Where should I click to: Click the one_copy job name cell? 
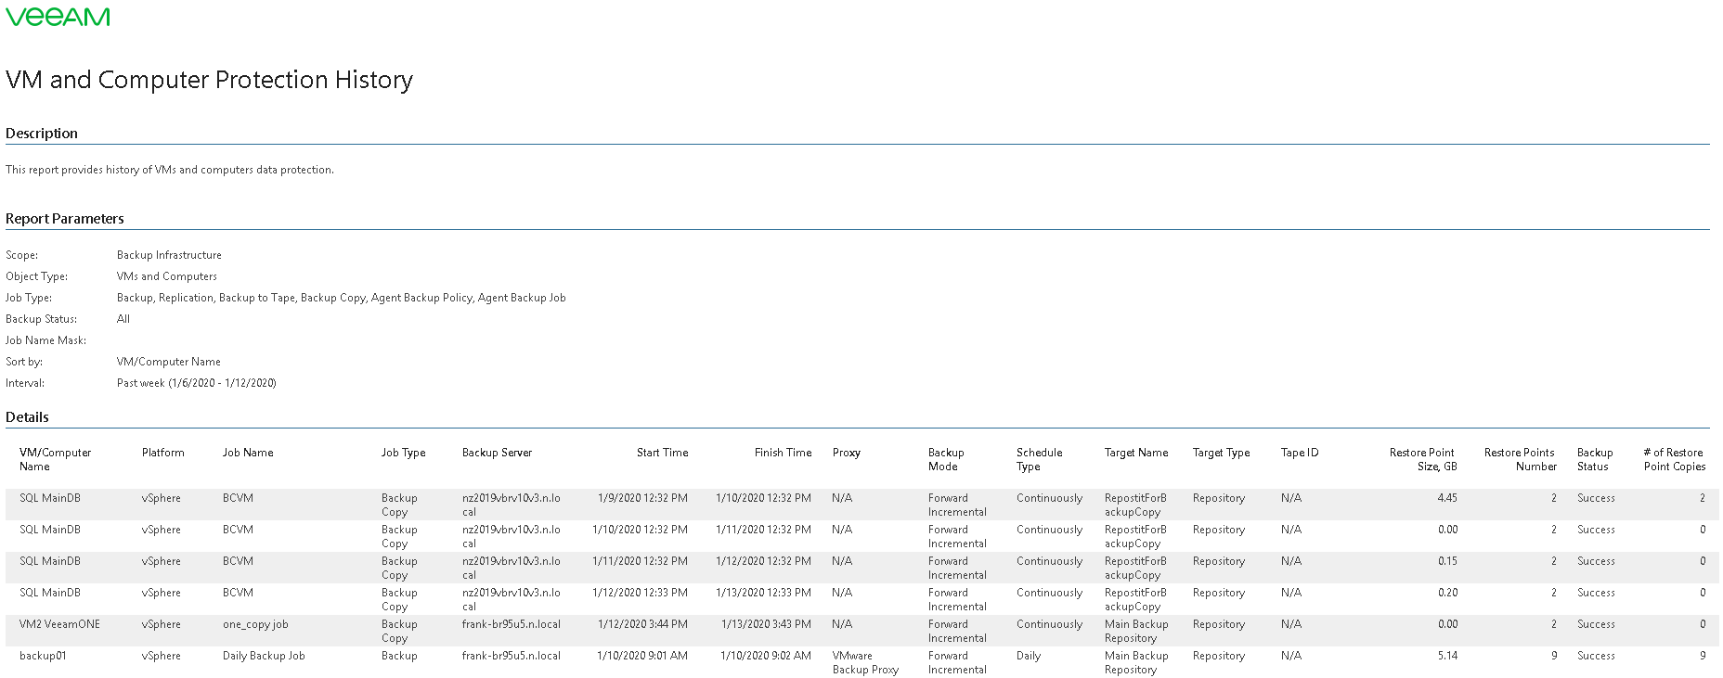(255, 624)
